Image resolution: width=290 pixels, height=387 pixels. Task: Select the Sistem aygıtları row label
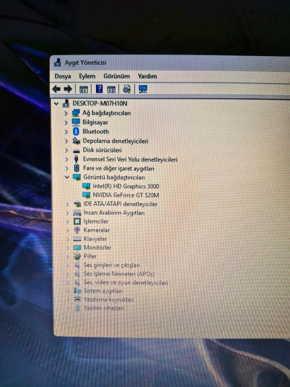[x=103, y=291]
